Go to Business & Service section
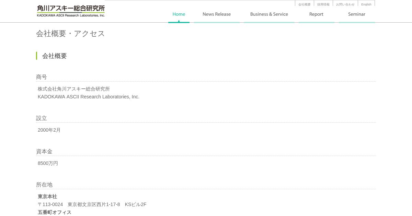Image resolution: width=412 pixels, height=216 pixels. 269,14
